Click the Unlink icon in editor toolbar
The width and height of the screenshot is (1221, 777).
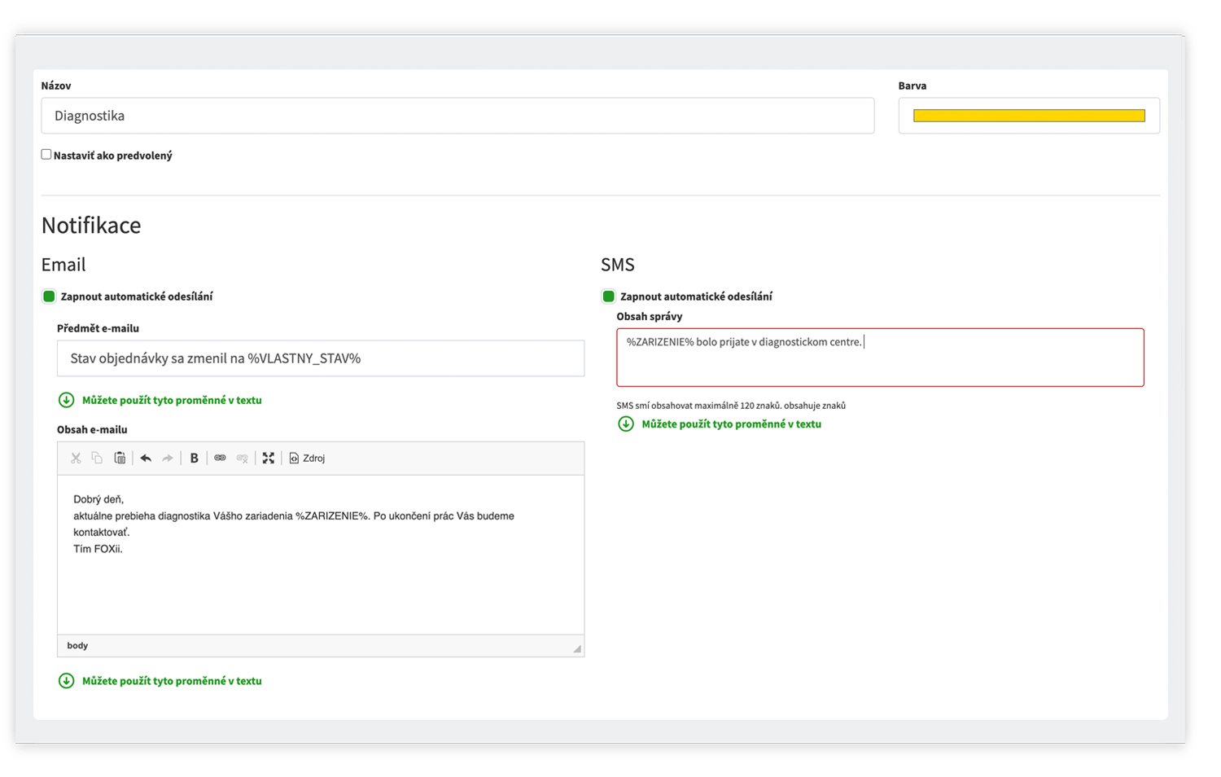tap(242, 459)
